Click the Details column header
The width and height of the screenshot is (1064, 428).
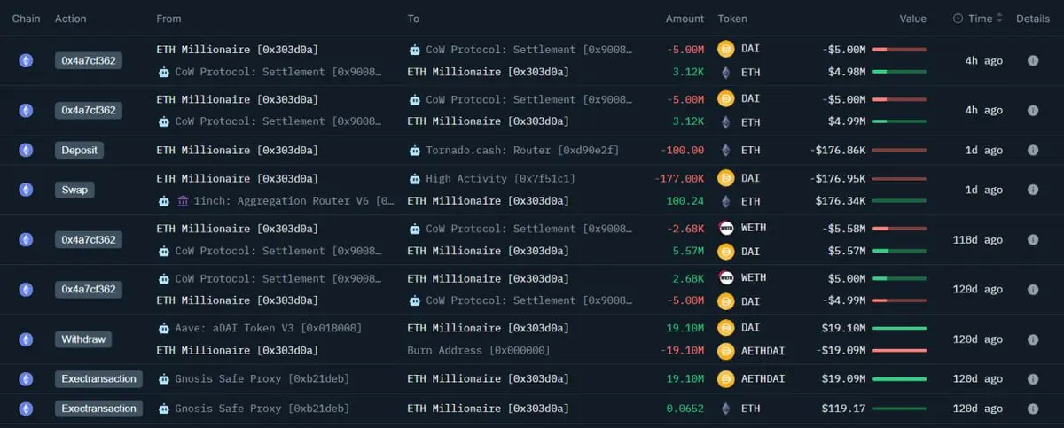(1033, 19)
